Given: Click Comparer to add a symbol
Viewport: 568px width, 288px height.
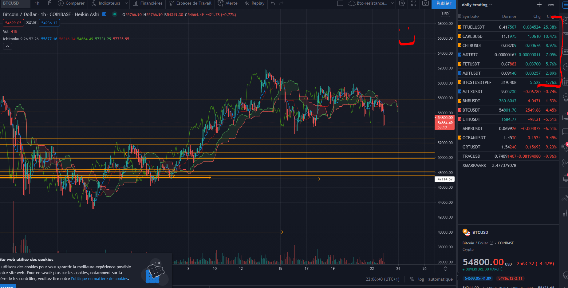Looking at the screenshot, I should click(71, 3).
